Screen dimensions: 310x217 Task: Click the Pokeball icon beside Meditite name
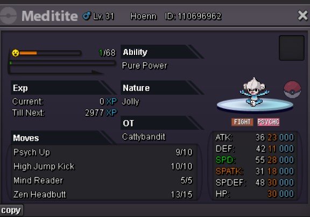(8, 16)
